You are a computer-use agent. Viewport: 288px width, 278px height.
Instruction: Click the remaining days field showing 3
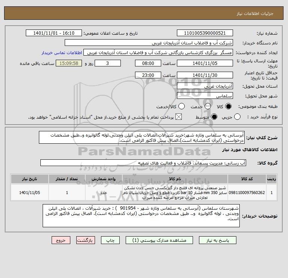(x=108, y=63)
